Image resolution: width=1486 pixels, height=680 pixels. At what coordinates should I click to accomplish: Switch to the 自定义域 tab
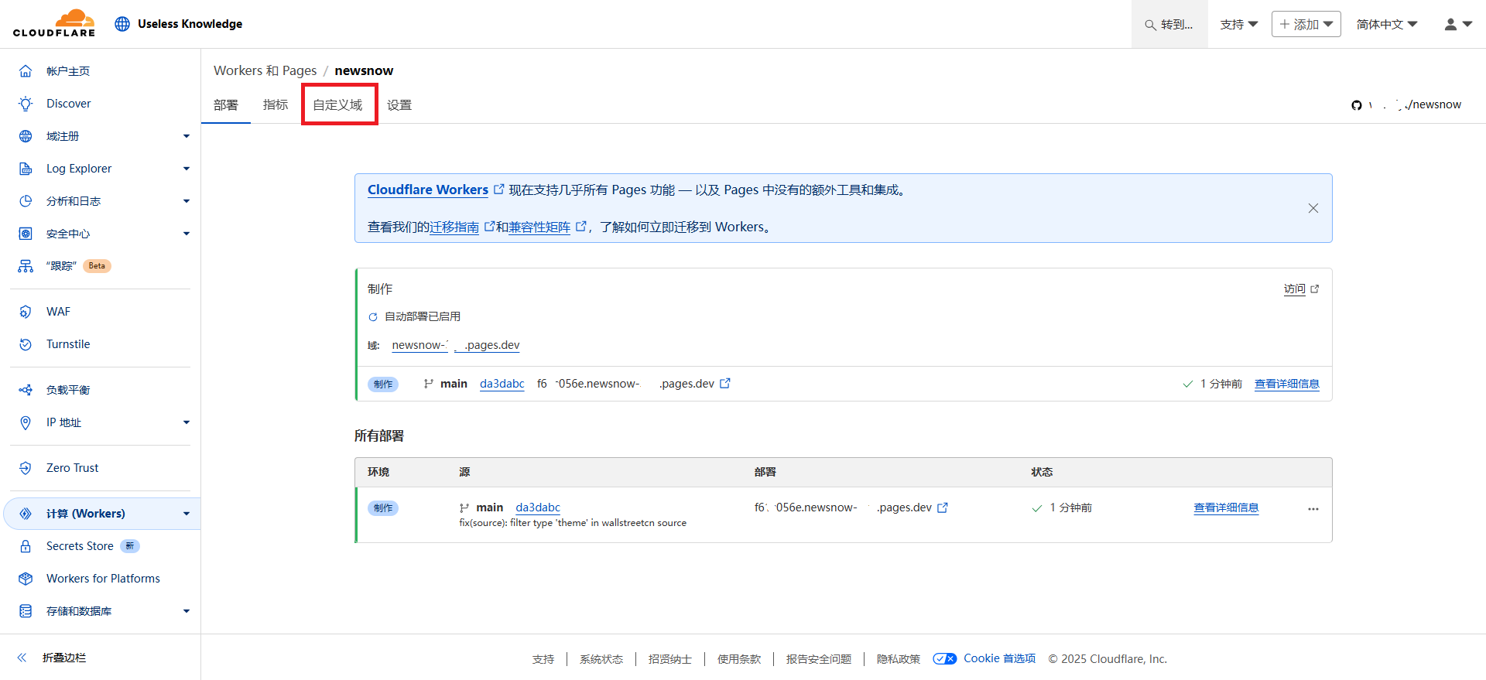(337, 105)
